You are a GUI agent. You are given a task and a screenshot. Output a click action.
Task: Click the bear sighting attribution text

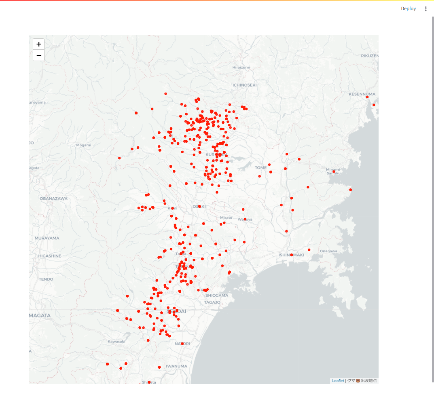coord(362,380)
